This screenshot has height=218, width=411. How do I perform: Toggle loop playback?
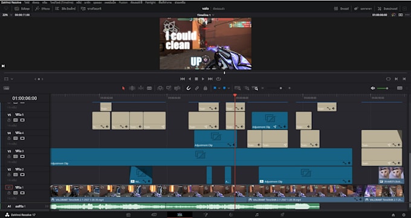(218, 79)
